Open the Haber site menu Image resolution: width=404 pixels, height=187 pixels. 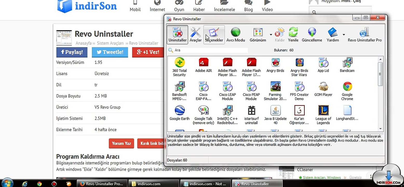[x=199, y=6]
